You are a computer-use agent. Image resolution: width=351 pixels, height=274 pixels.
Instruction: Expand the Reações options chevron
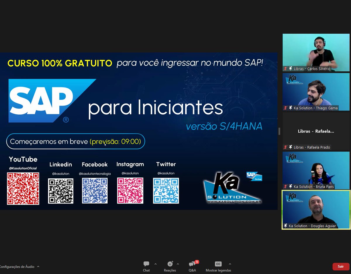click(x=178, y=264)
